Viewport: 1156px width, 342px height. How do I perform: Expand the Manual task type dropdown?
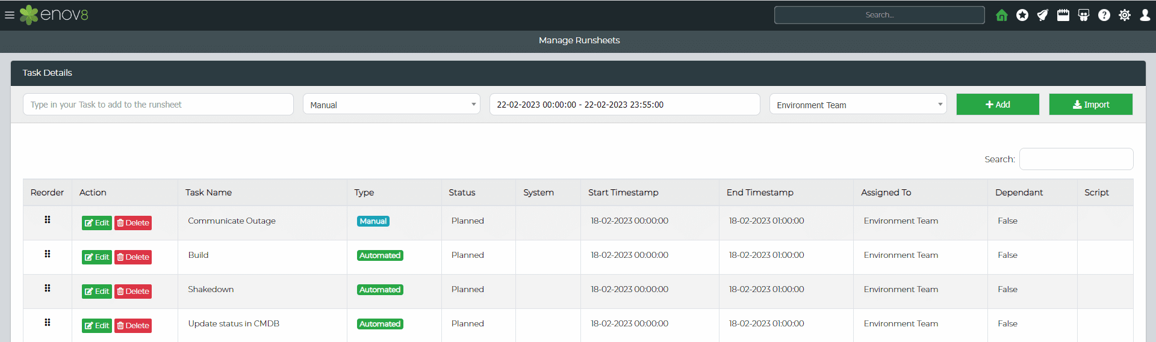391,105
